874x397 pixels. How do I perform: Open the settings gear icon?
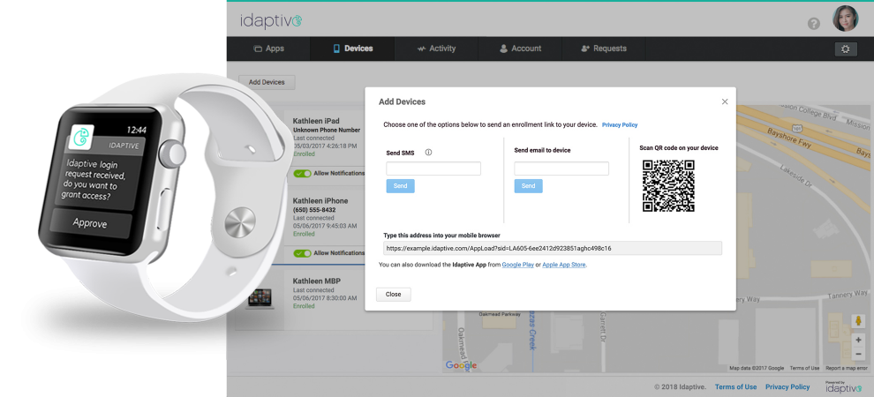846,49
